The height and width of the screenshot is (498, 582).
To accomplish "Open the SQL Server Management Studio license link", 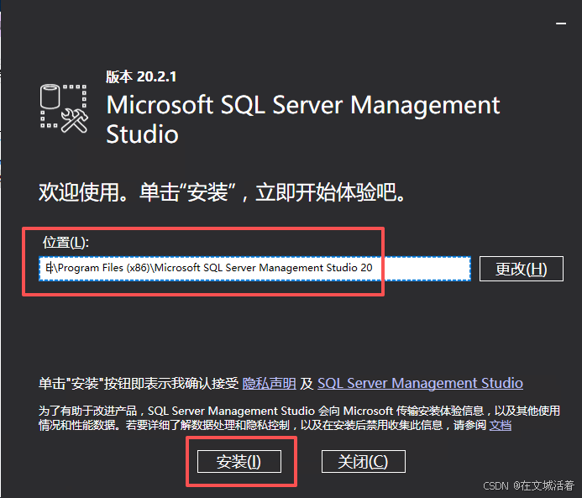I will [420, 383].
